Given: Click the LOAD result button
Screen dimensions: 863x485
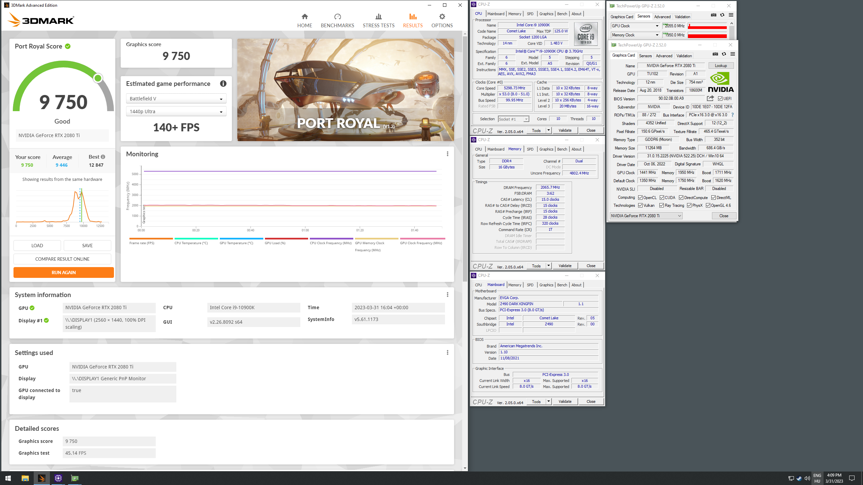Looking at the screenshot, I should pyautogui.click(x=37, y=246).
